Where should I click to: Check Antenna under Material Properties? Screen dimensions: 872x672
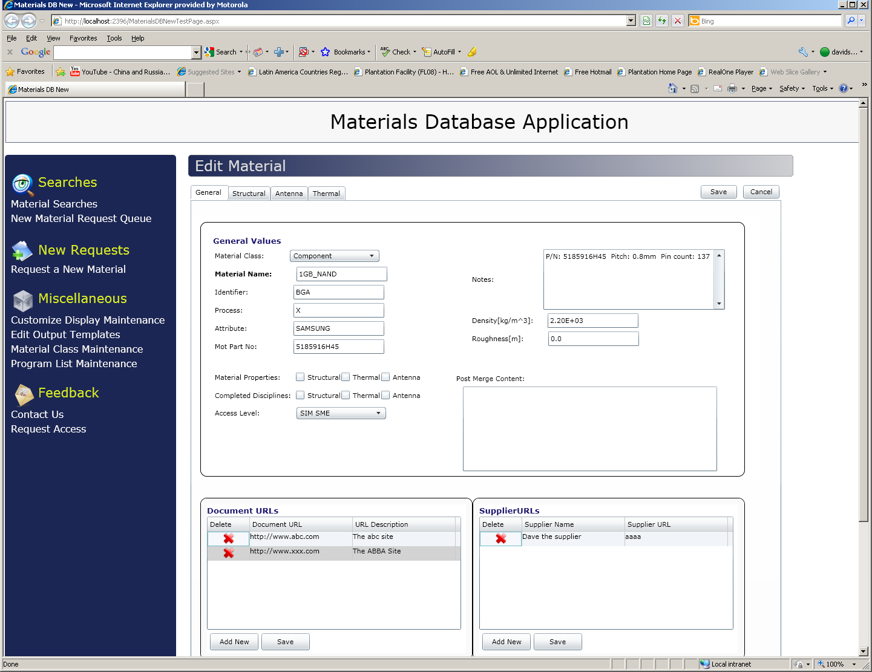pyautogui.click(x=385, y=377)
